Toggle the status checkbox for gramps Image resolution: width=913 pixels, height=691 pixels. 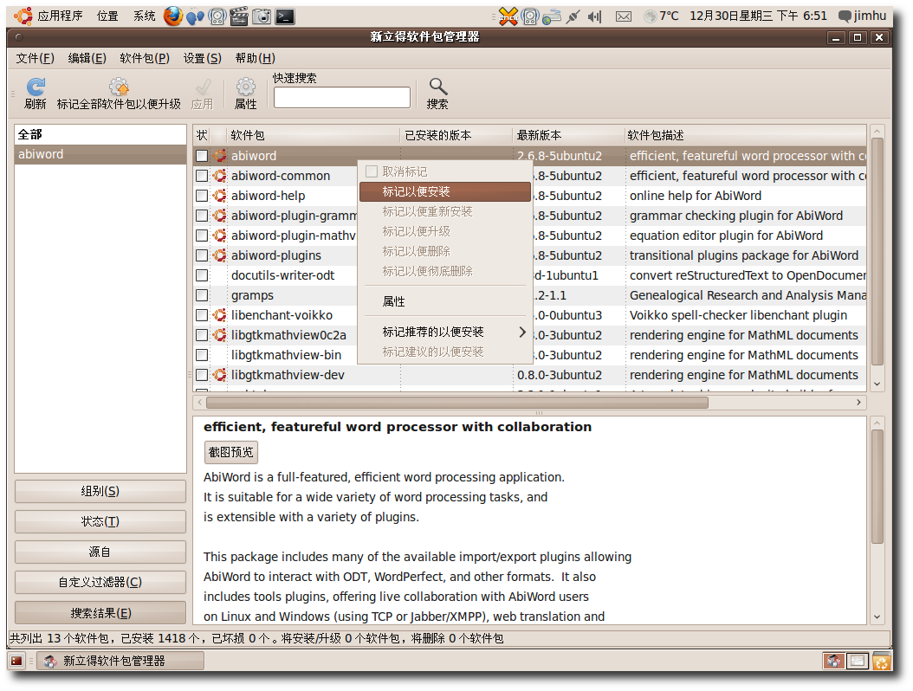click(202, 295)
